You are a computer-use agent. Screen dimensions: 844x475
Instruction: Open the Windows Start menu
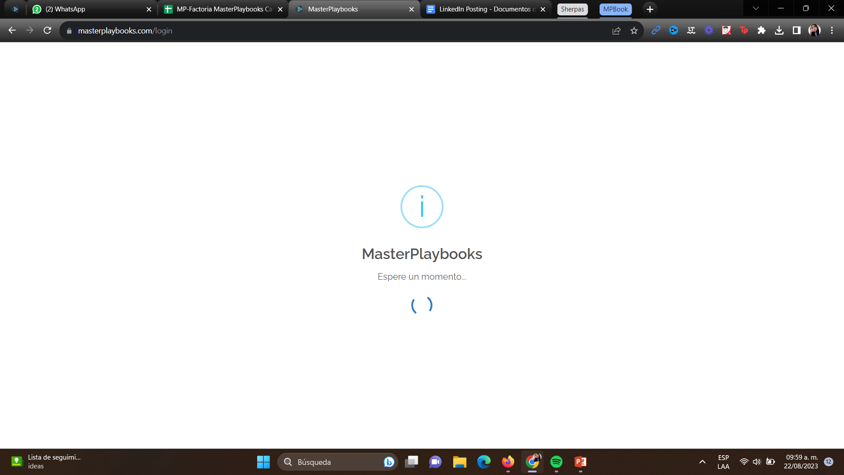(263, 462)
